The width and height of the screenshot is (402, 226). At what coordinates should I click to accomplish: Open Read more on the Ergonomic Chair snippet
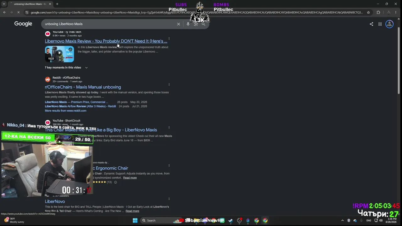(x=130, y=178)
